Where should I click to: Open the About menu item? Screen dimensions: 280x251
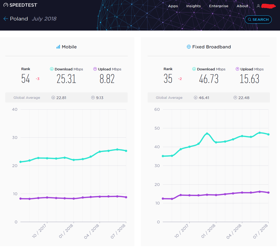tap(242, 6)
